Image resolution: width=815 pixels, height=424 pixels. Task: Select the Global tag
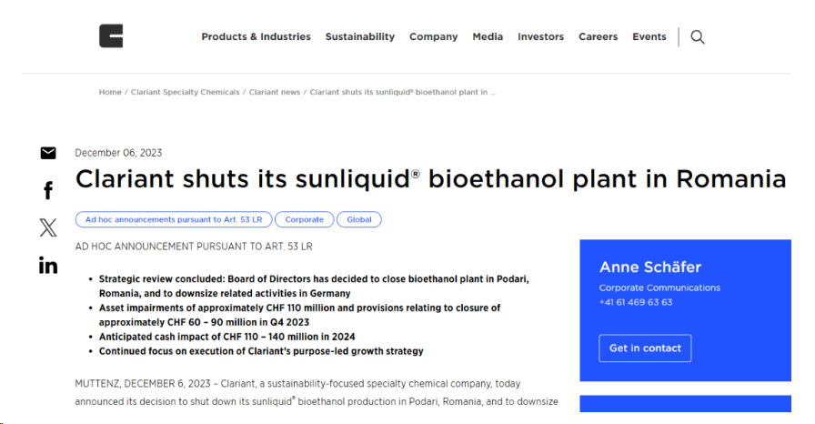pos(359,219)
